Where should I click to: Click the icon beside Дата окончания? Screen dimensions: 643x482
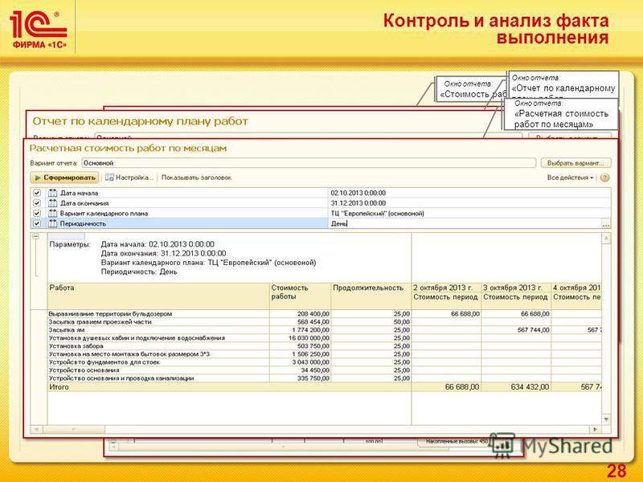coord(52,203)
